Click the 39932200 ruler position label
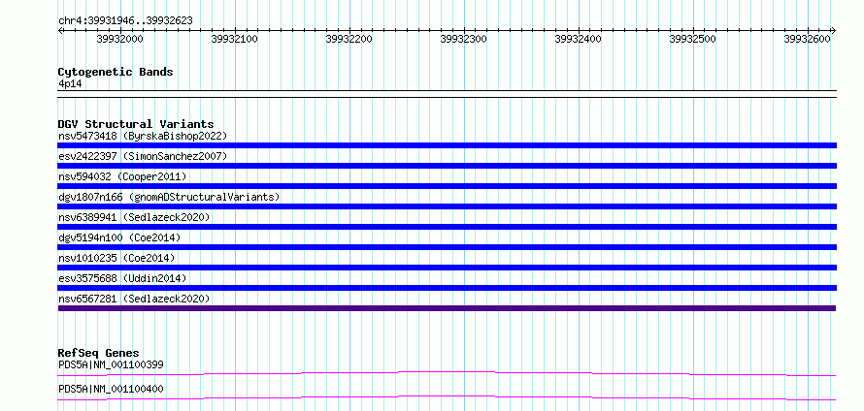The height and width of the screenshot is (411, 864). tap(349, 39)
